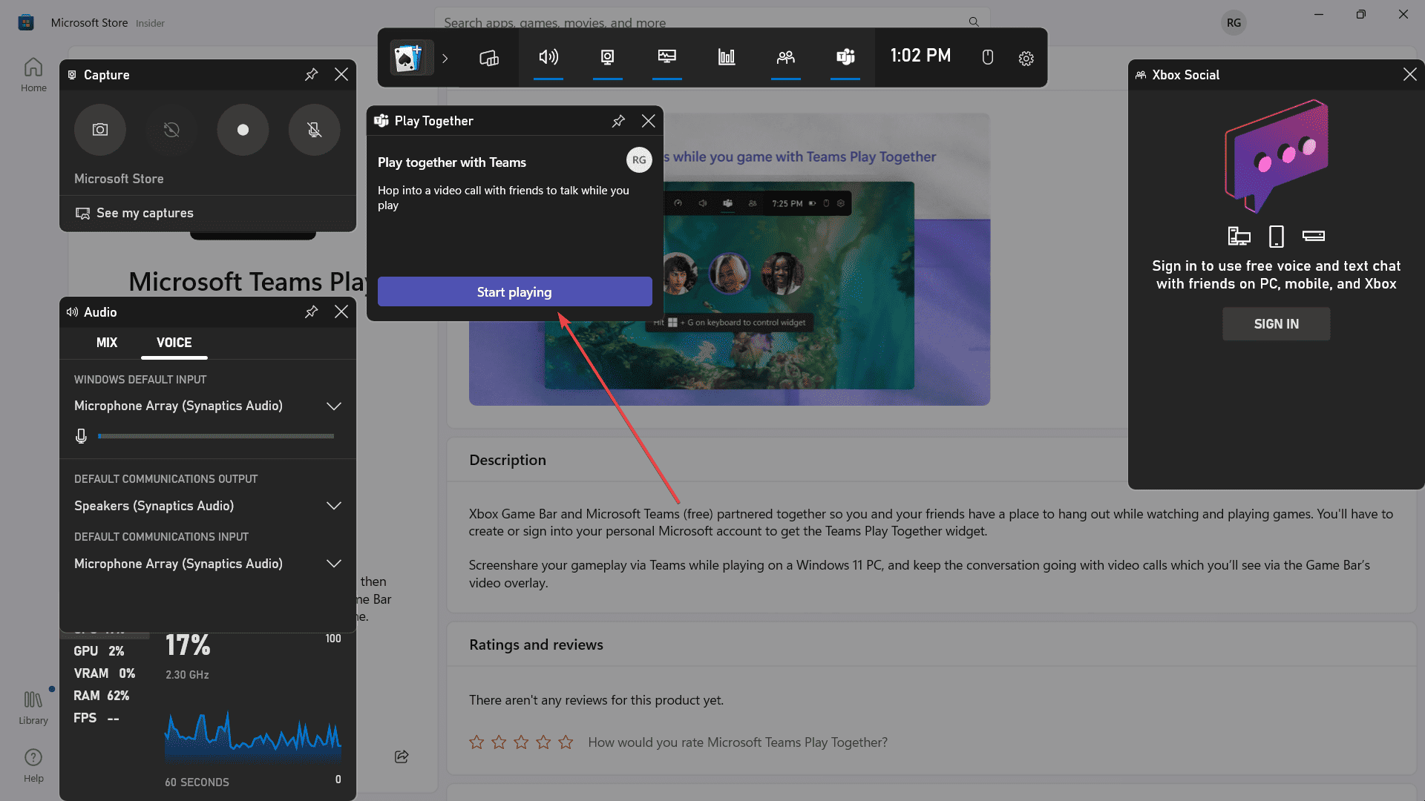Click the screen record icon in Capture
This screenshot has width=1425, height=801.
coord(243,129)
